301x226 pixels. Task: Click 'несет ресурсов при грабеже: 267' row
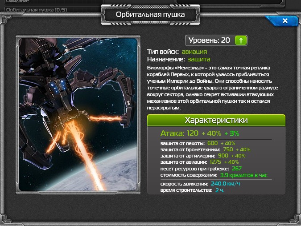[201, 169]
